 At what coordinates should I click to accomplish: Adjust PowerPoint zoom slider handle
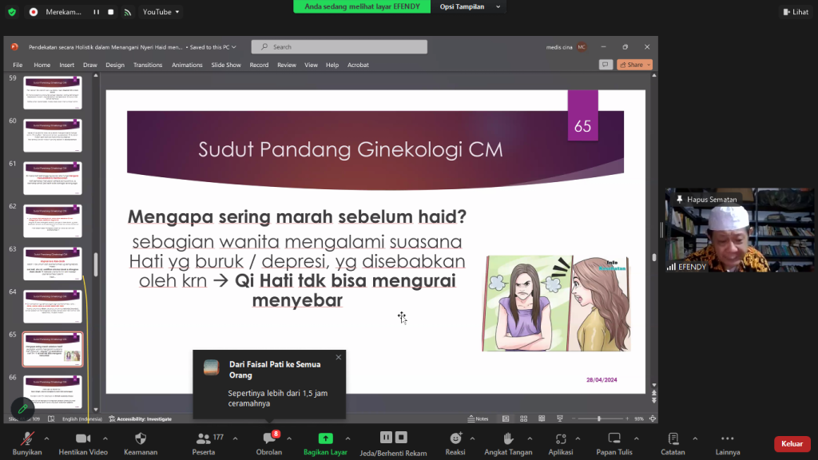(x=599, y=418)
